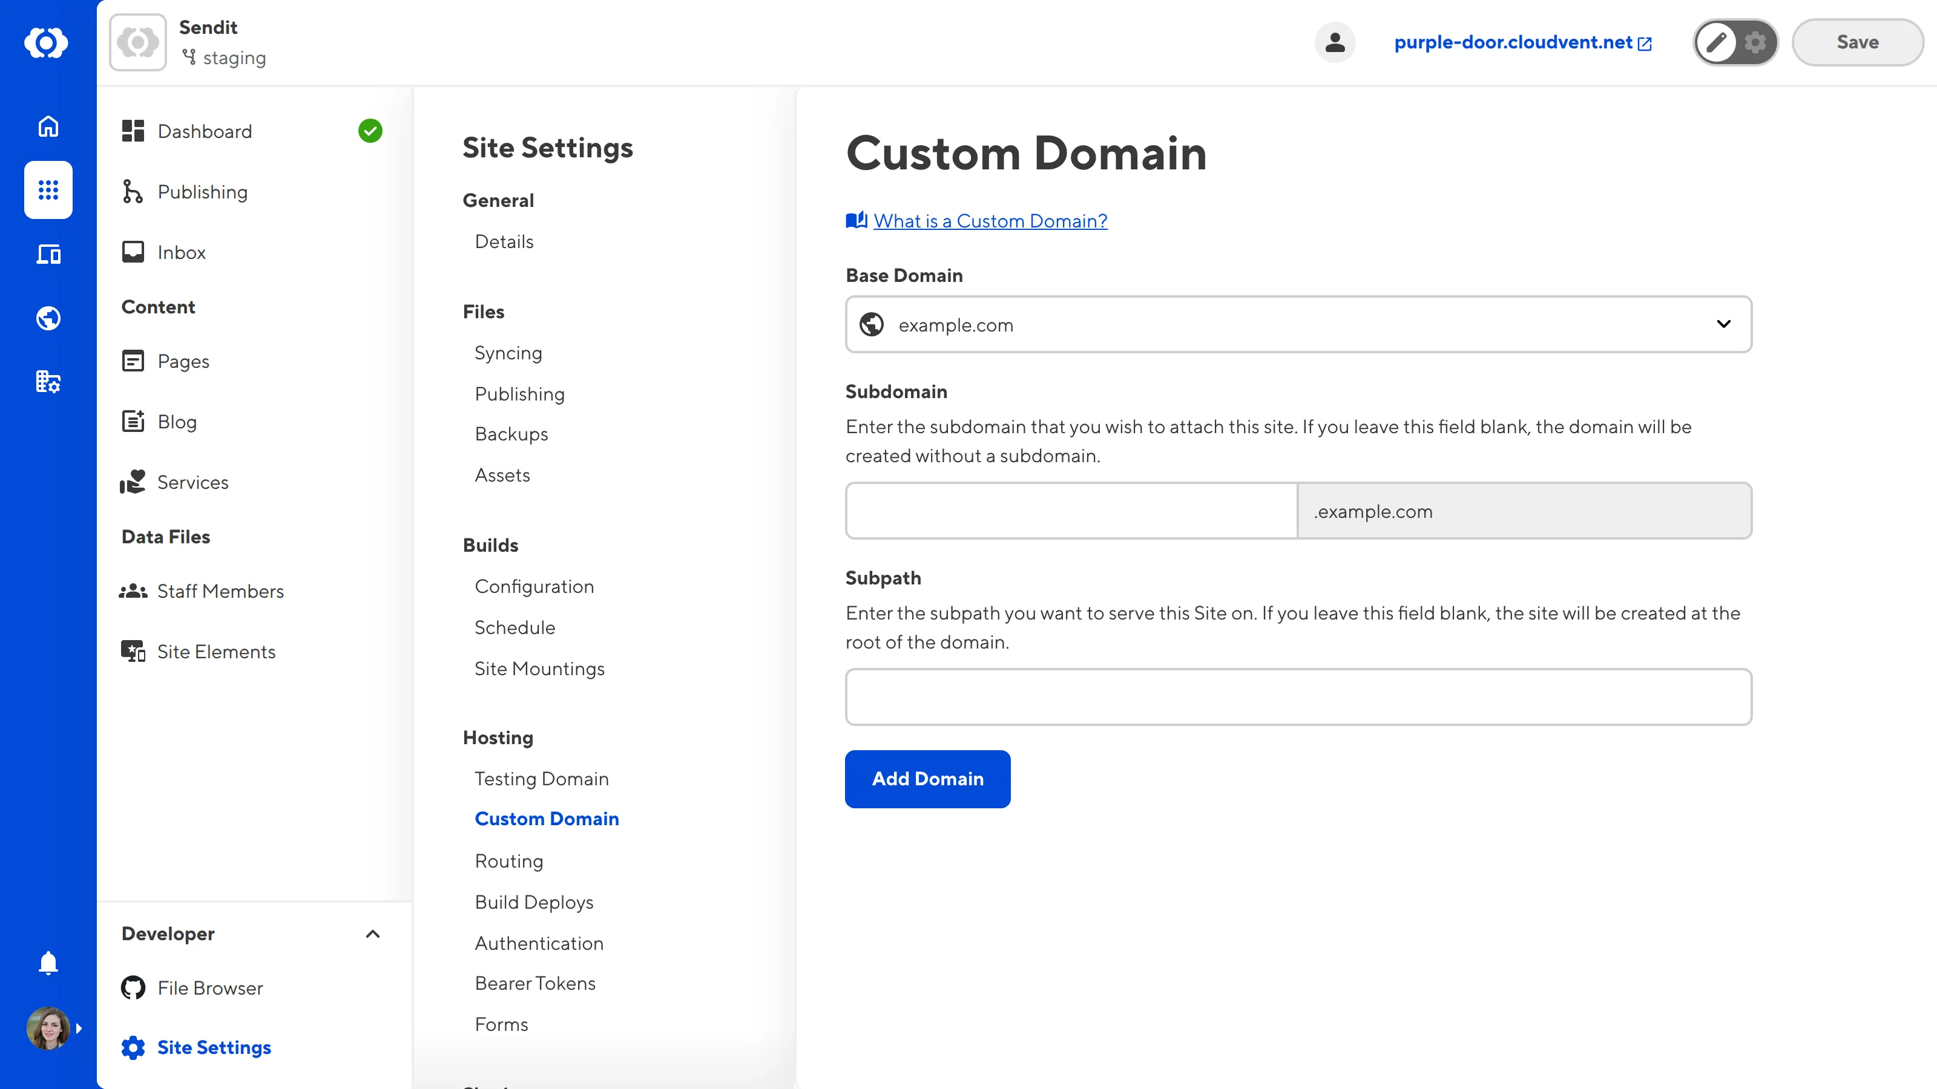1937x1089 pixels.
Task: Click the Add Domain button
Action: point(927,779)
